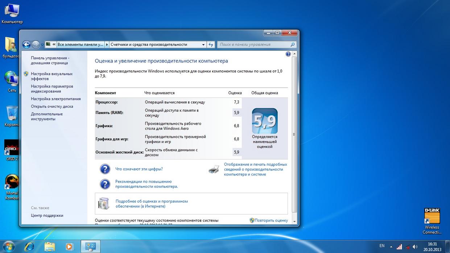Screen dimensions: 450x253
Task: Click the 'Процессор:' row label
Action: tap(107, 102)
